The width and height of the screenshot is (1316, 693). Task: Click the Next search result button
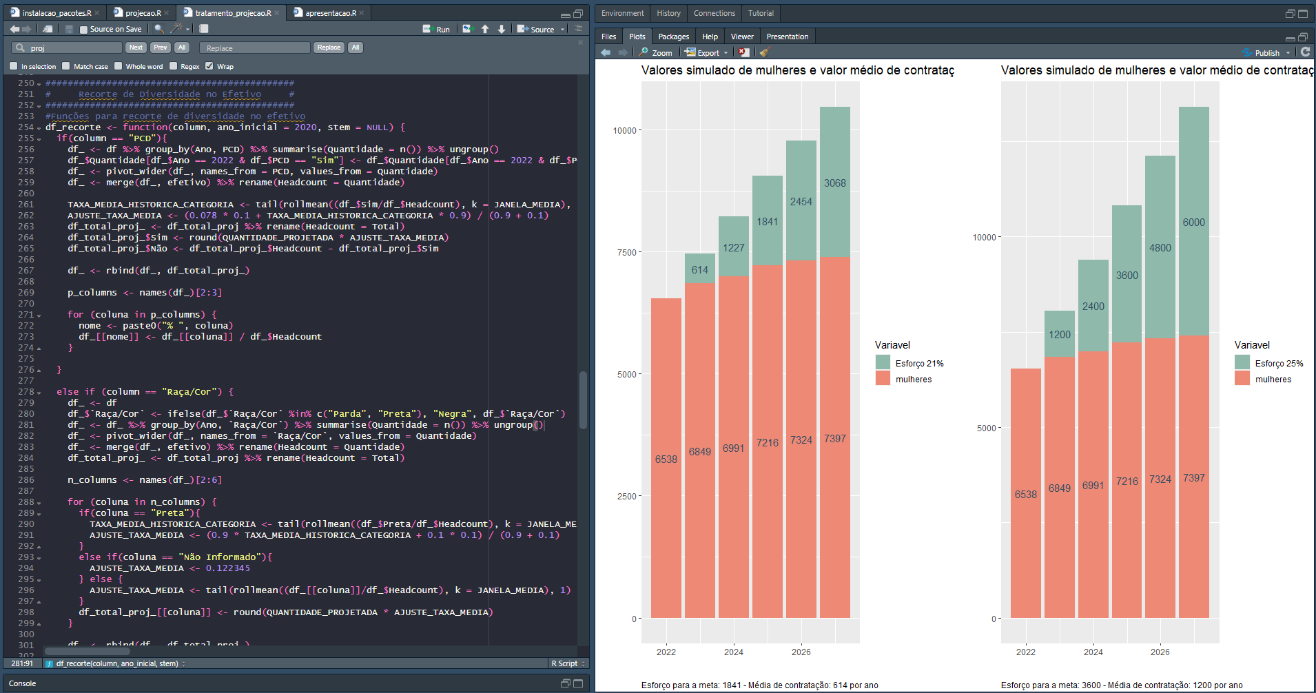tap(136, 48)
